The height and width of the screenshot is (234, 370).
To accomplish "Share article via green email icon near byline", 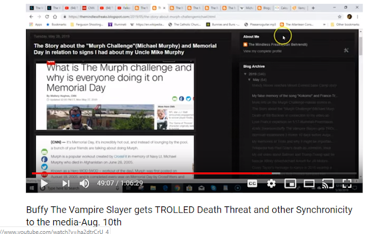I will click(x=175, y=99).
